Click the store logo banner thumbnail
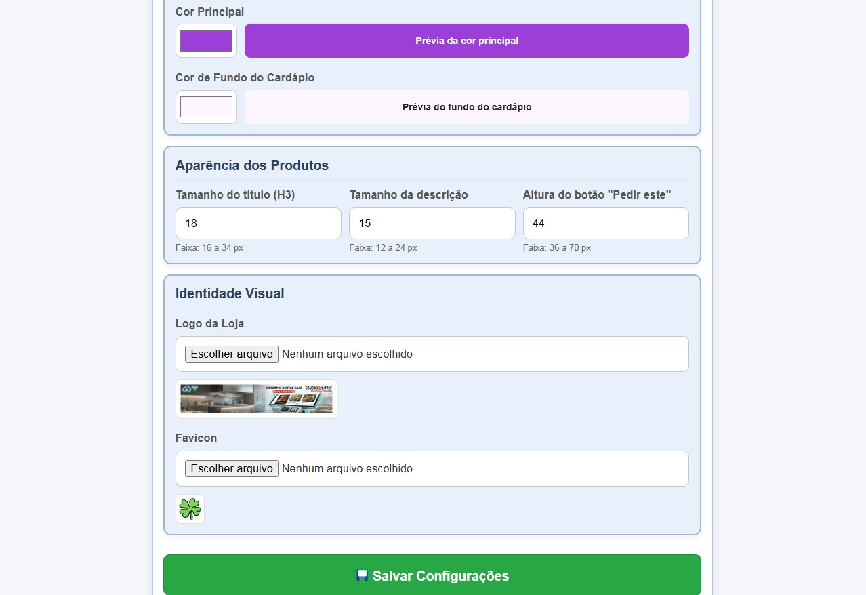 [x=256, y=399]
